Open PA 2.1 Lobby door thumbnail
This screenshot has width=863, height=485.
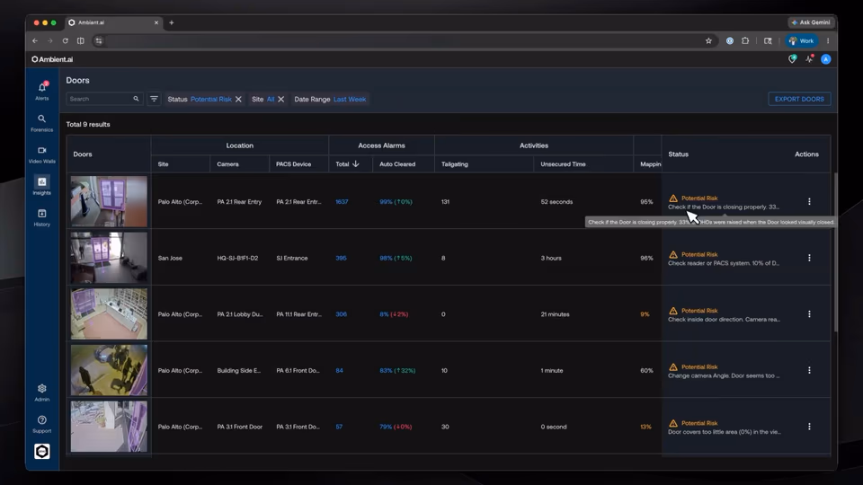pos(109,313)
